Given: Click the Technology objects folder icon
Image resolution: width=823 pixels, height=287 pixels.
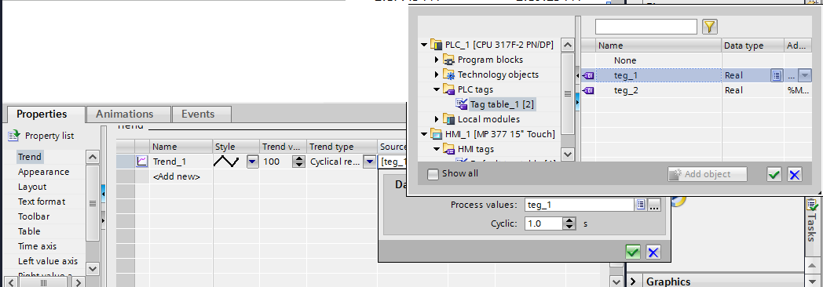Looking at the screenshot, I should [448, 74].
